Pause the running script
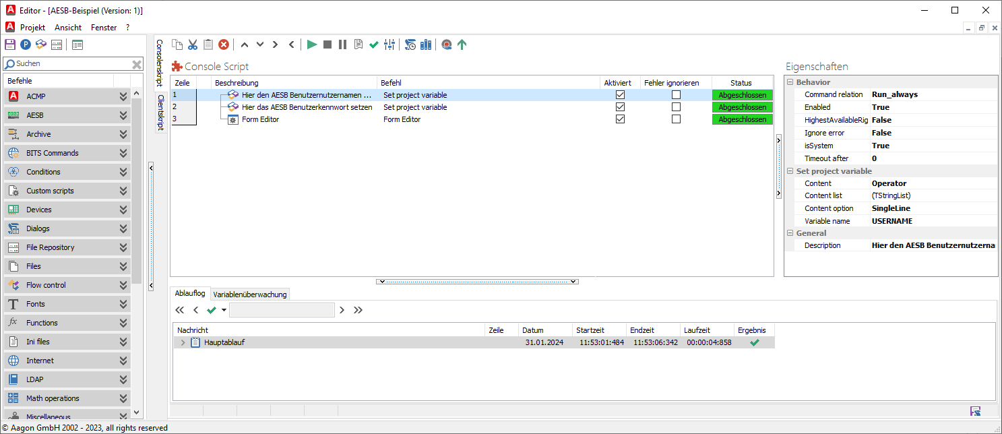 click(x=343, y=44)
